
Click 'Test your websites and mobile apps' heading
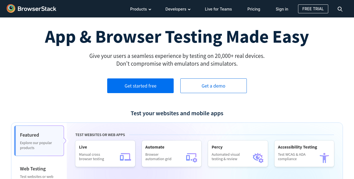click(177, 113)
